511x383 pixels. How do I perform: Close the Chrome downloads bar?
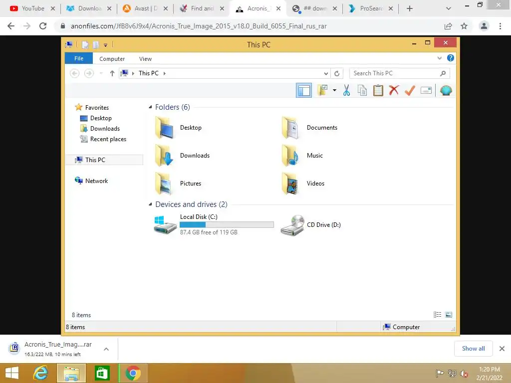pyautogui.click(x=502, y=349)
